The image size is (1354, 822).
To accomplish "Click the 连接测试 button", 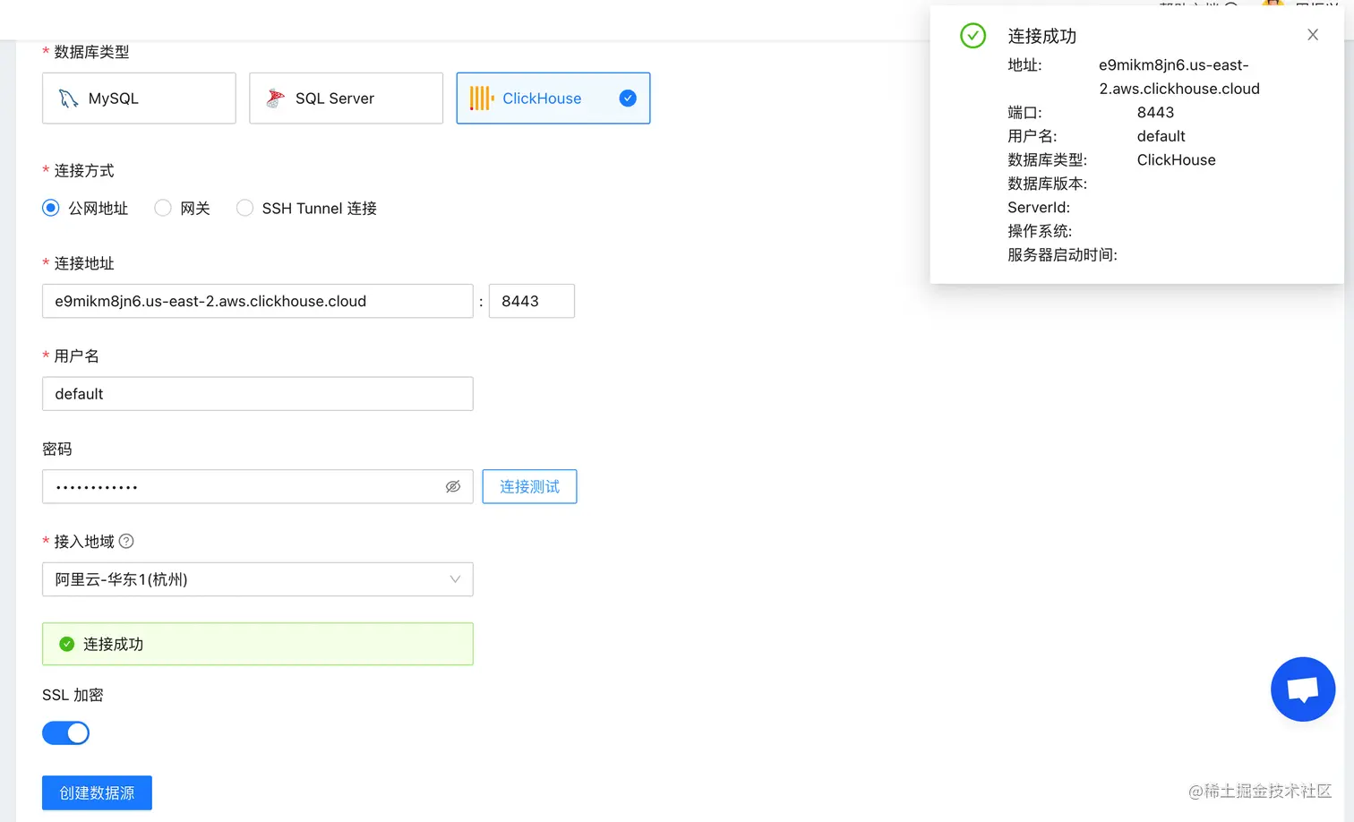I will 528,486.
